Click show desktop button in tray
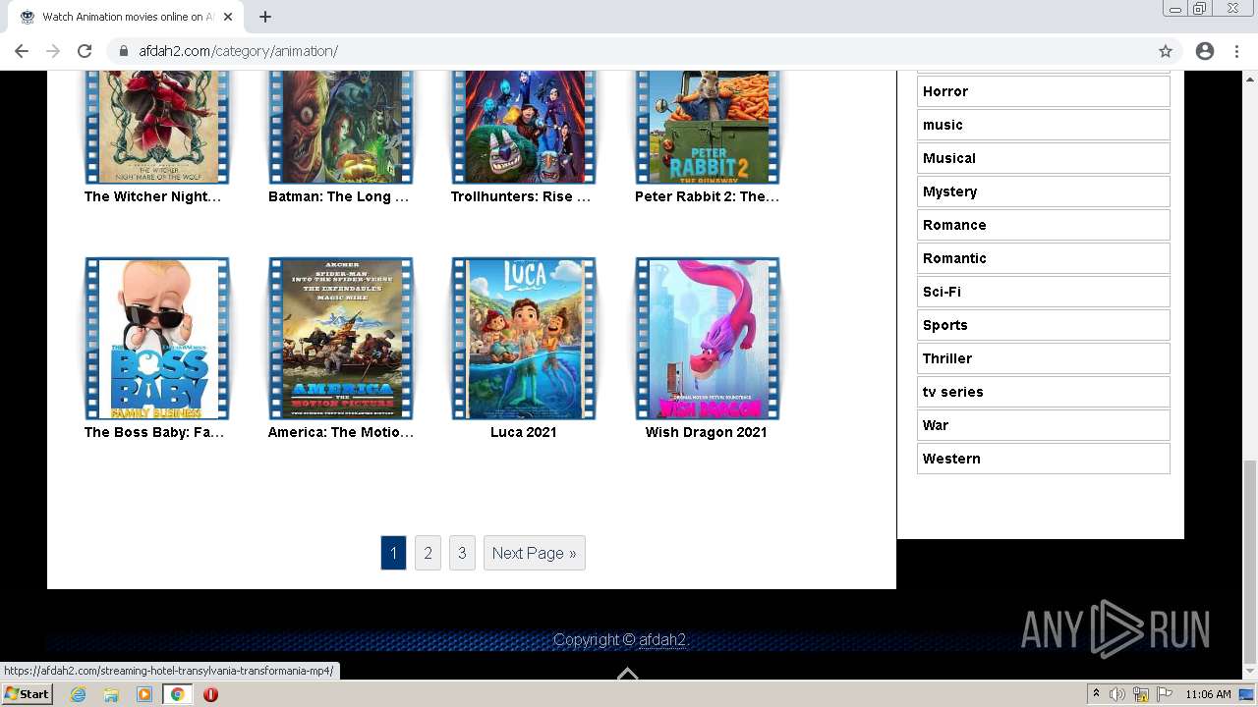Viewport: 1258px width, 707px height. 1247,694
